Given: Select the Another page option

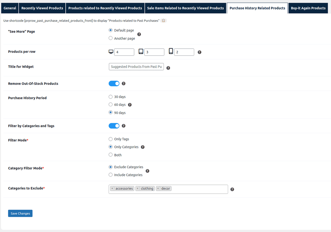Looking at the screenshot, I should (110, 38).
